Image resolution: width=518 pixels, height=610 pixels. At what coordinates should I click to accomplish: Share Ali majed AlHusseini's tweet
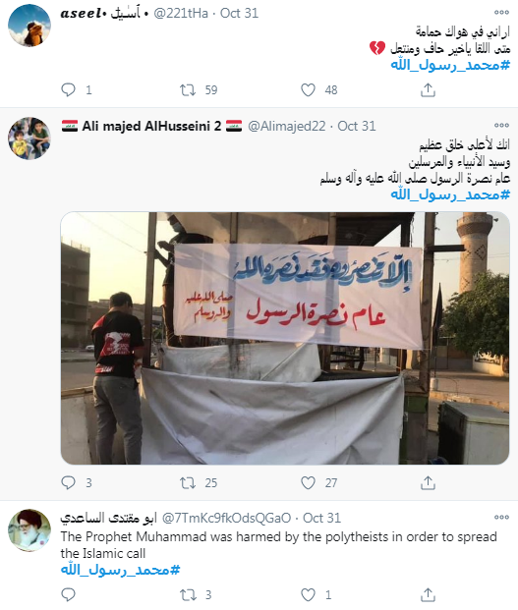(x=428, y=482)
